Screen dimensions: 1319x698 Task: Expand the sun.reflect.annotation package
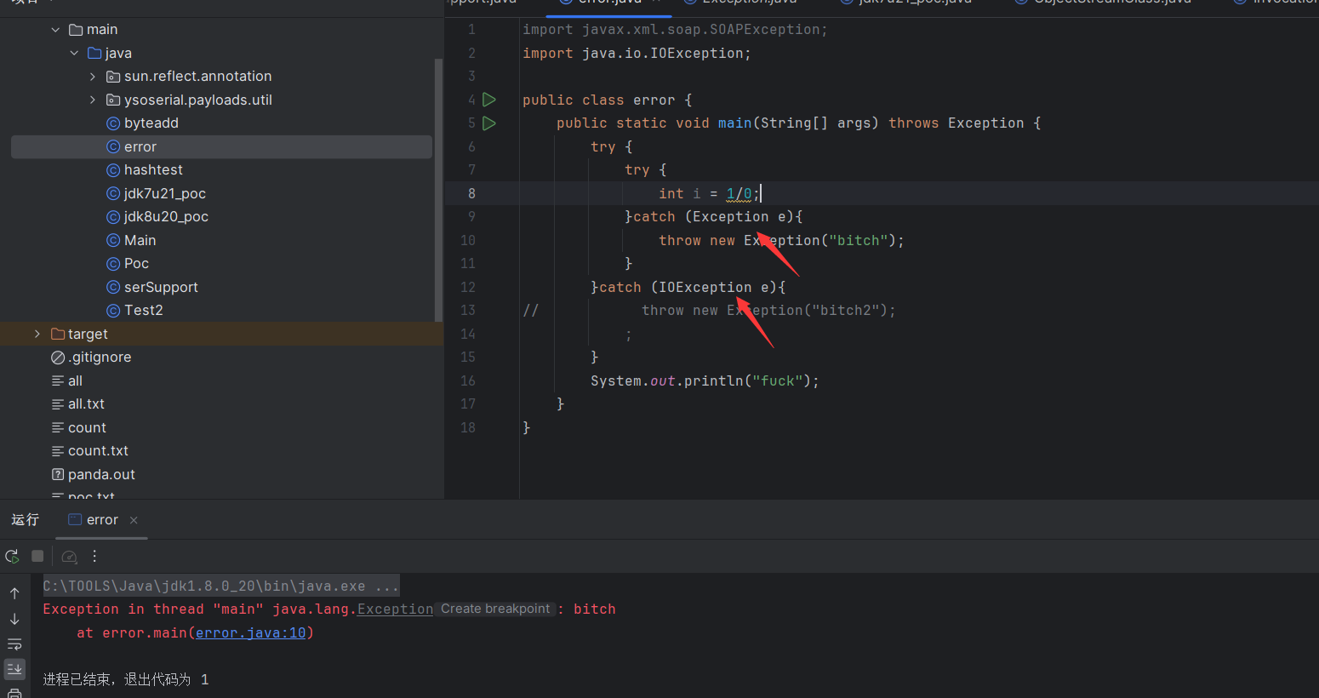[x=93, y=77]
